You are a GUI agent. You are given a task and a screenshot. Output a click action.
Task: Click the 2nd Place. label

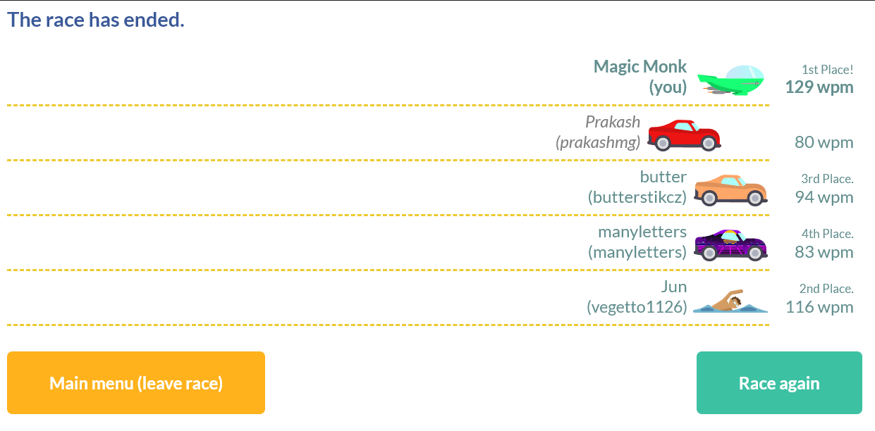coord(826,289)
